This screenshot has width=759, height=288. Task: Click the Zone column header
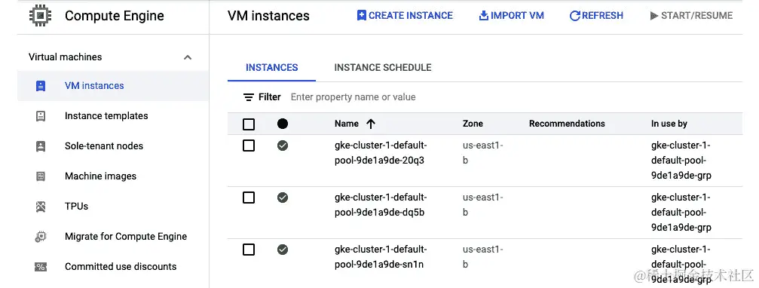(x=473, y=124)
